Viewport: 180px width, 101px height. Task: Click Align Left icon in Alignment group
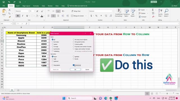coord(48,16)
